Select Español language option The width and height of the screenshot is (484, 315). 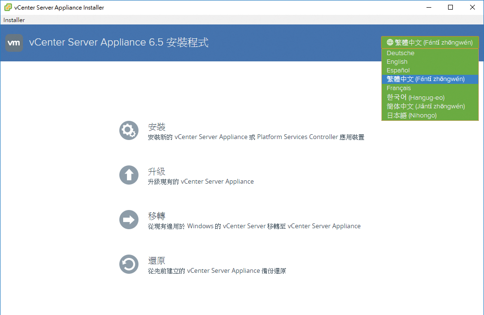click(x=430, y=70)
